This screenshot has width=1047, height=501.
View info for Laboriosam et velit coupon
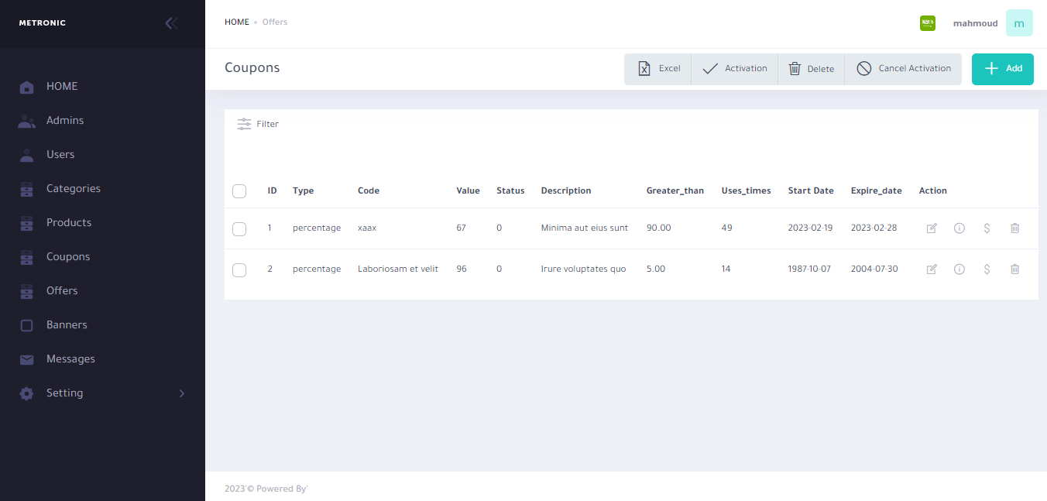click(x=959, y=269)
